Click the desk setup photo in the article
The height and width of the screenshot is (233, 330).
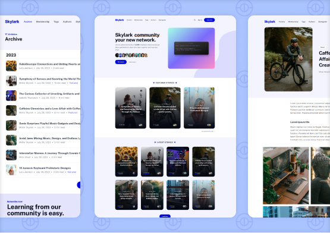[x=285, y=175]
